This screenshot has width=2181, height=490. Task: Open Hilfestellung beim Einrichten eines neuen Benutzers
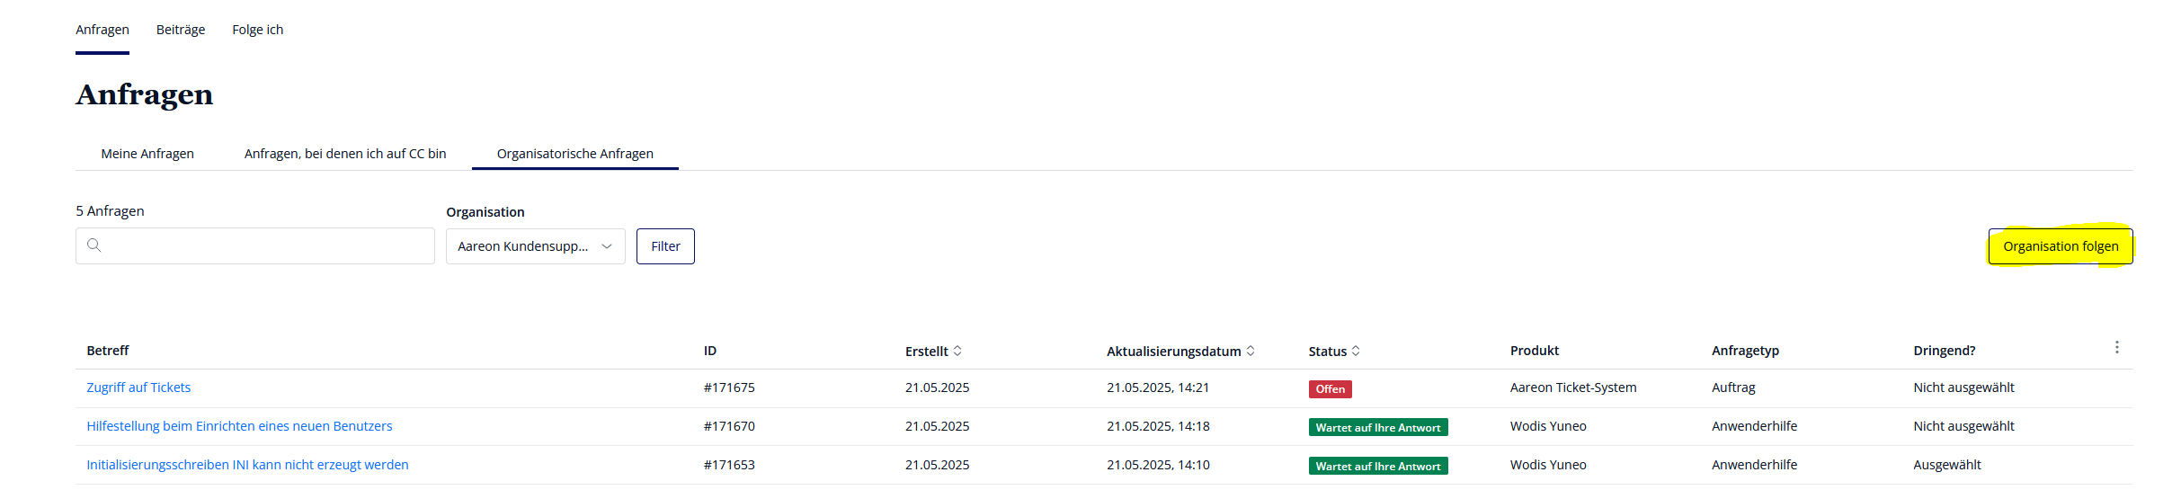(x=239, y=426)
